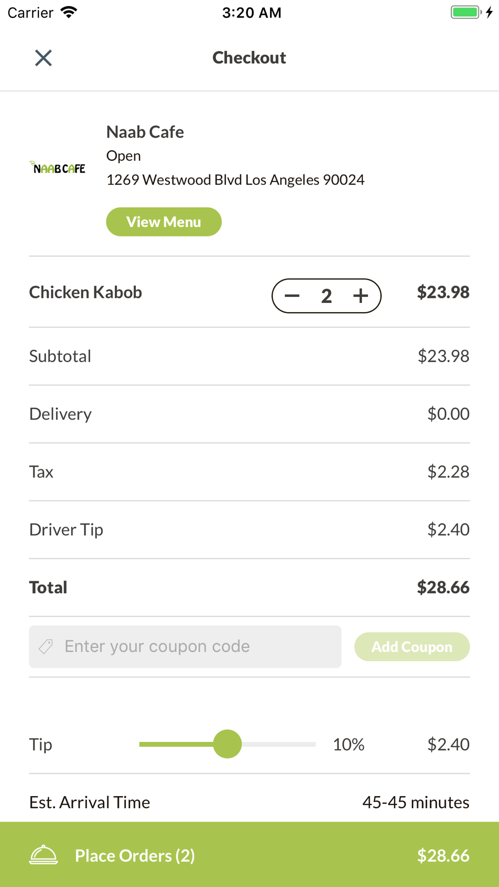The image size is (499, 887).
Task: Select the Chicken Kabob item name
Action: pos(85,292)
